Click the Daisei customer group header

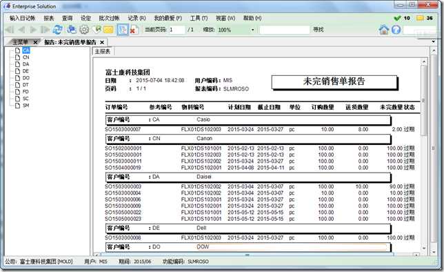[x=248, y=177]
